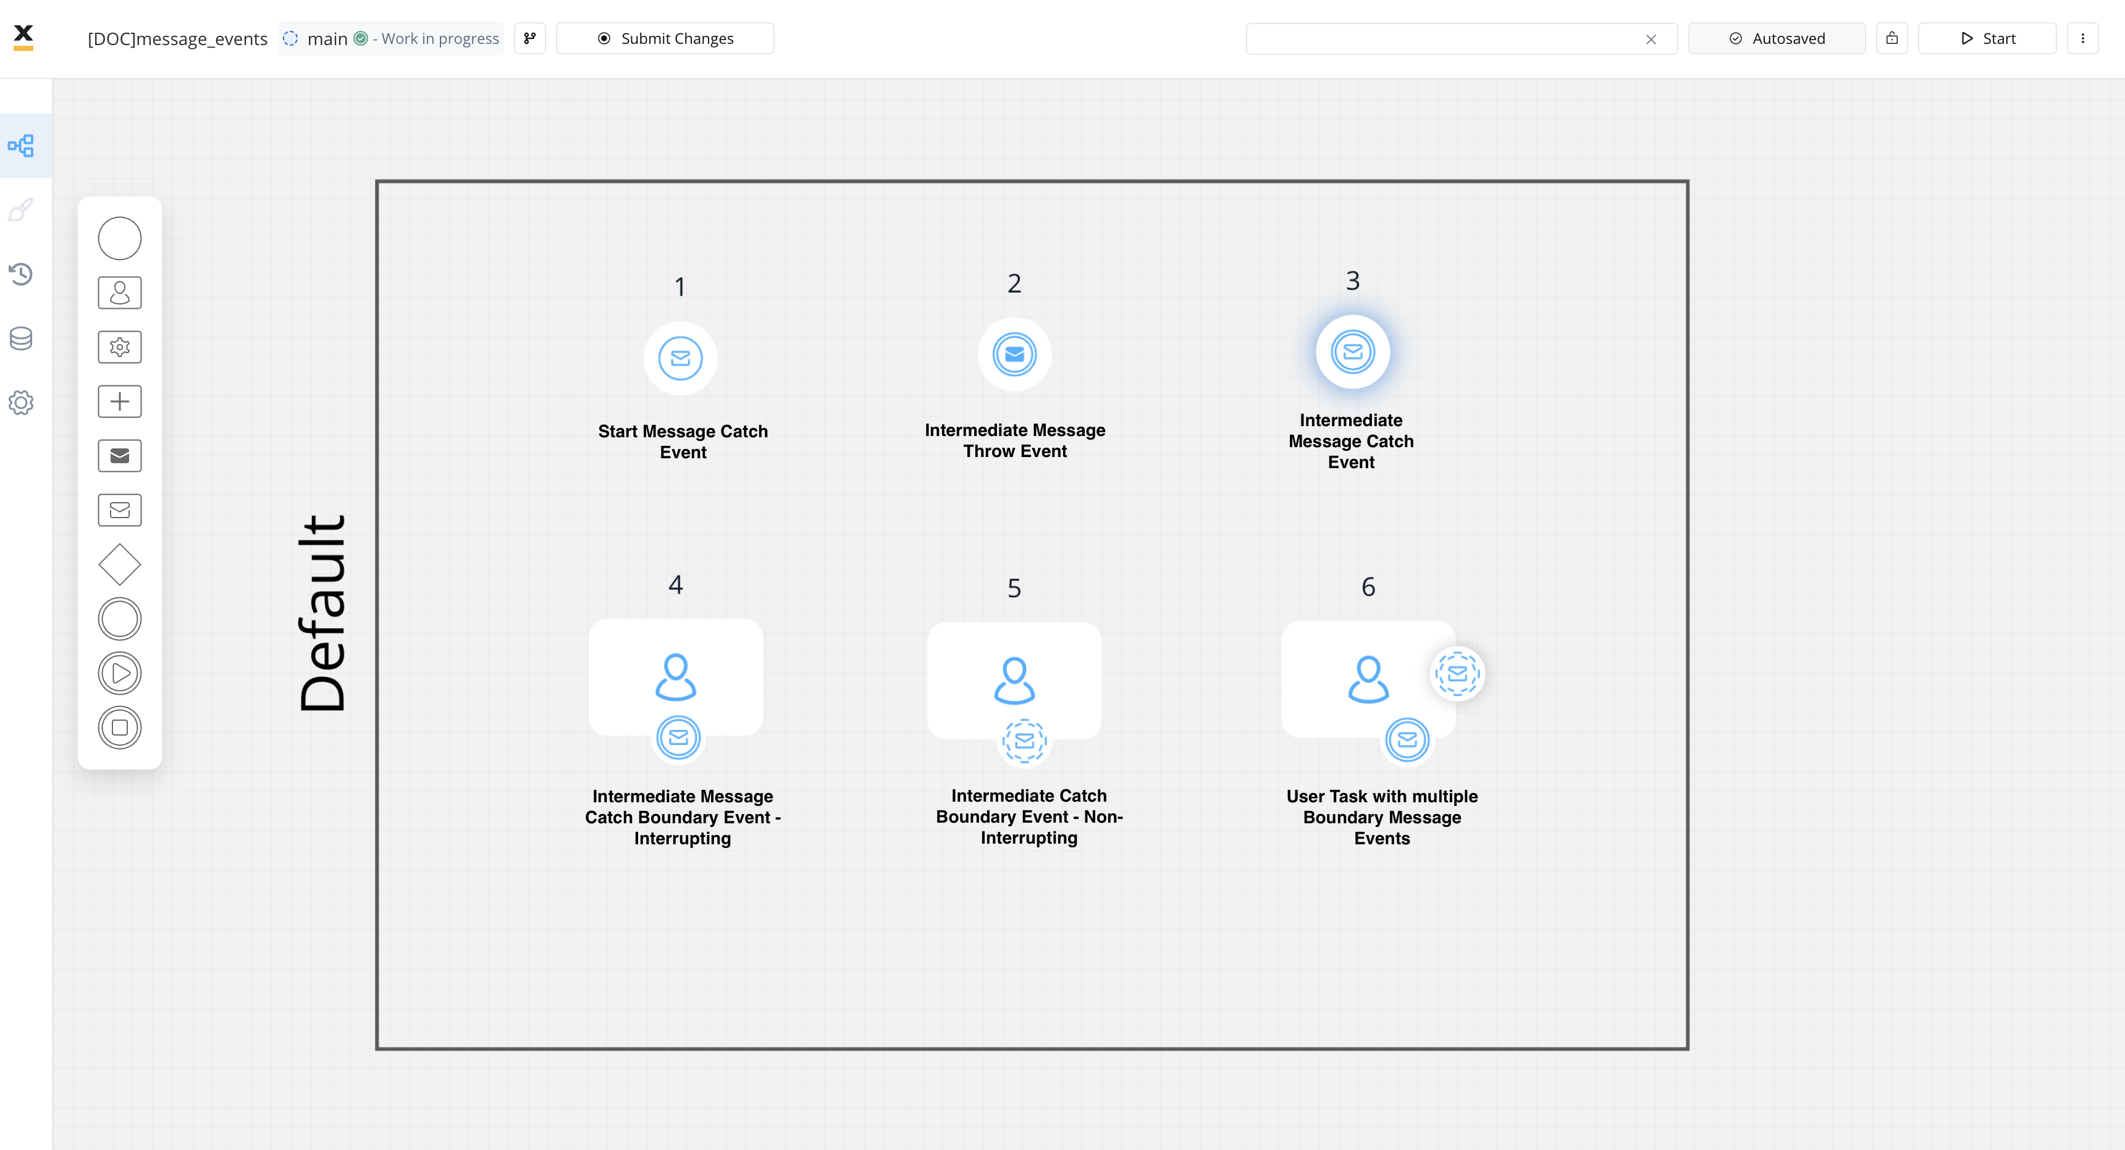The image size is (2125, 1150).
Task: Select the non-interrupting boundary event on task 5
Action: point(1025,741)
